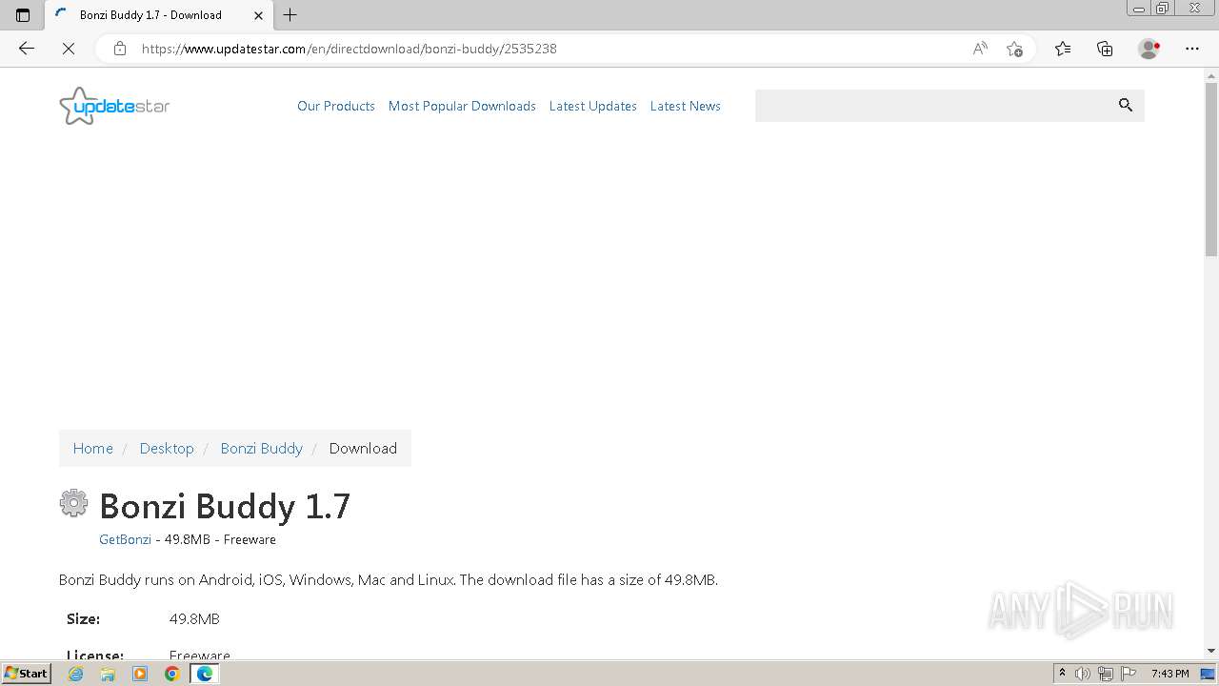Open the Windows Start button
The height and width of the screenshot is (686, 1219).
[x=26, y=674]
